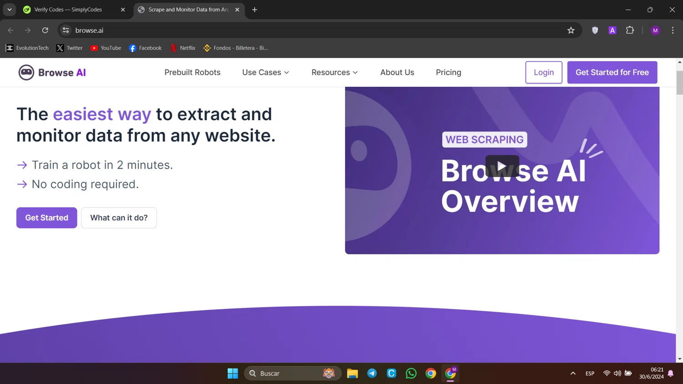Open the Extensions puzzle icon
Screen dimensions: 683x384
pos(630,30)
